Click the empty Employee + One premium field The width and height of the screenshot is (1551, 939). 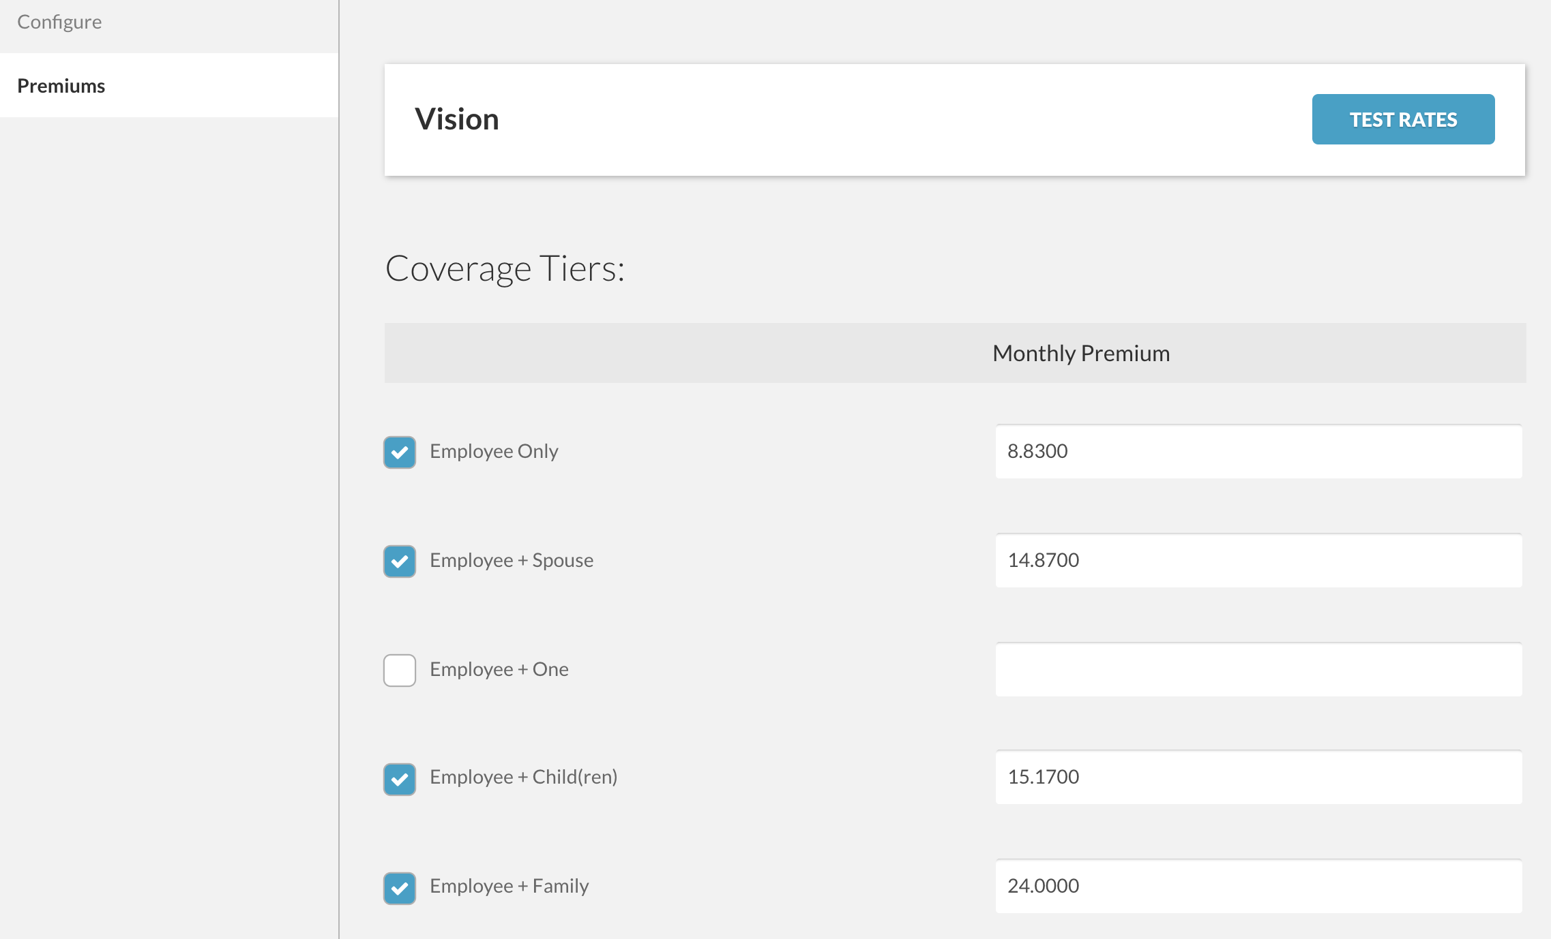[1258, 669]
